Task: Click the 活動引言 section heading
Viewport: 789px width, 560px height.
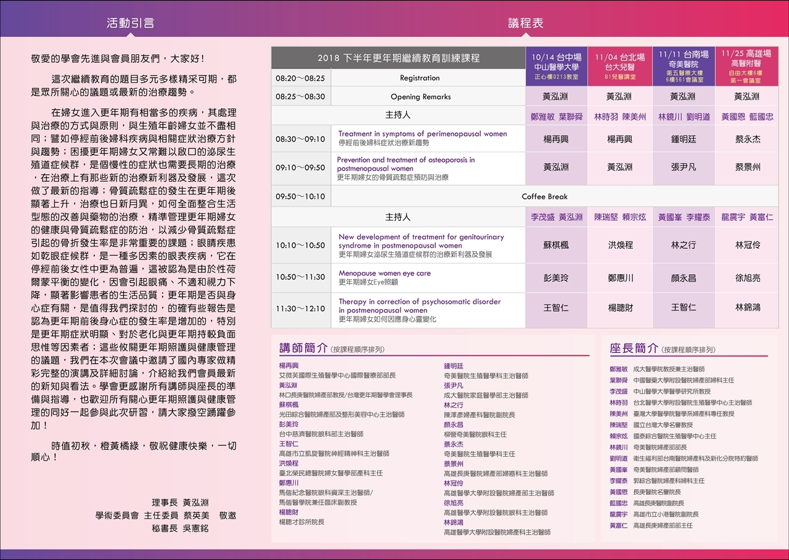Action: (130, 23)
